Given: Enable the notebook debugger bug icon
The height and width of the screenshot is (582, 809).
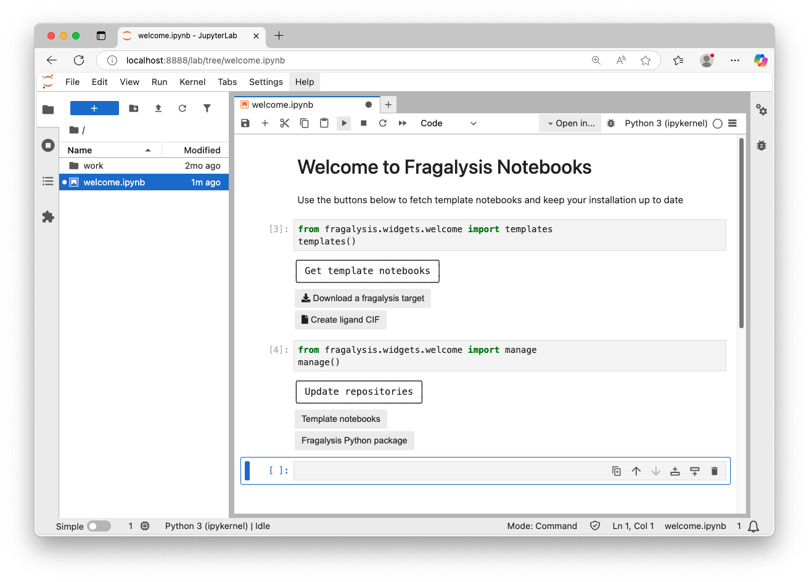Looking at the screenshot, I should (611, 123).
